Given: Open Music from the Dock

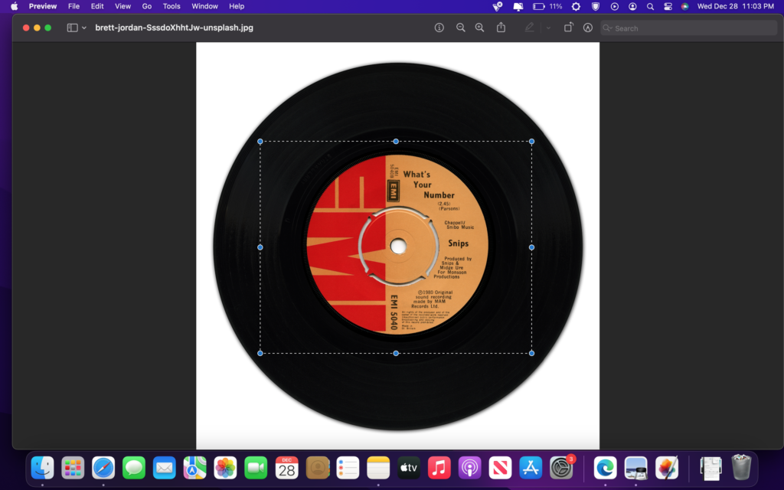Looking at the screenshot, I should [x=439, y=468].
